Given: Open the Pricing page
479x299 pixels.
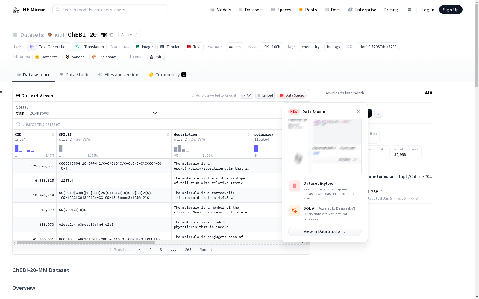Looking at the screenshot, I should tap(391, 10).
